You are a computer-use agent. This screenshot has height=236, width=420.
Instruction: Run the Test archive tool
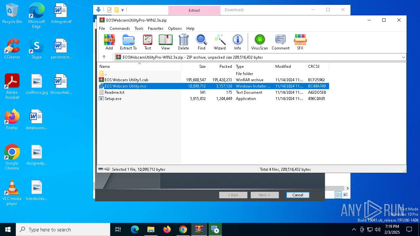click(148, 42)
